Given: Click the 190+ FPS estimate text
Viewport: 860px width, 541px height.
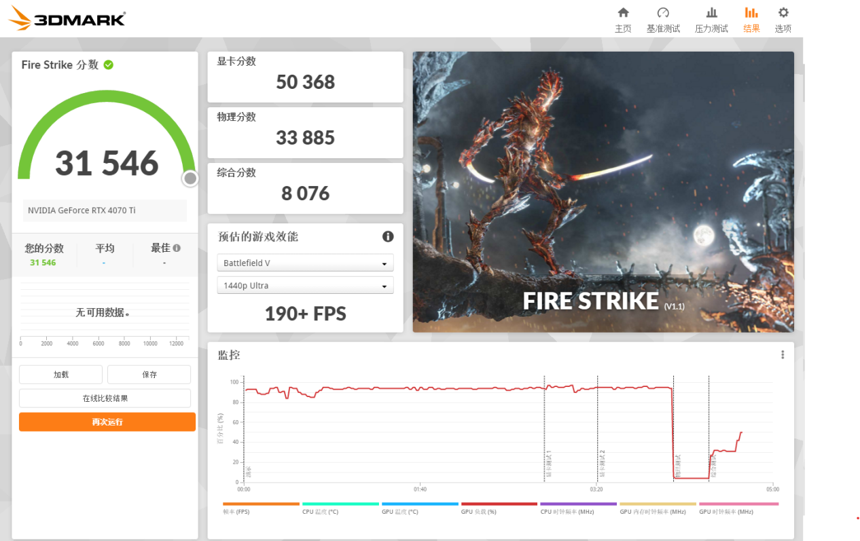Looking at the screenshot, I should 305,314.
